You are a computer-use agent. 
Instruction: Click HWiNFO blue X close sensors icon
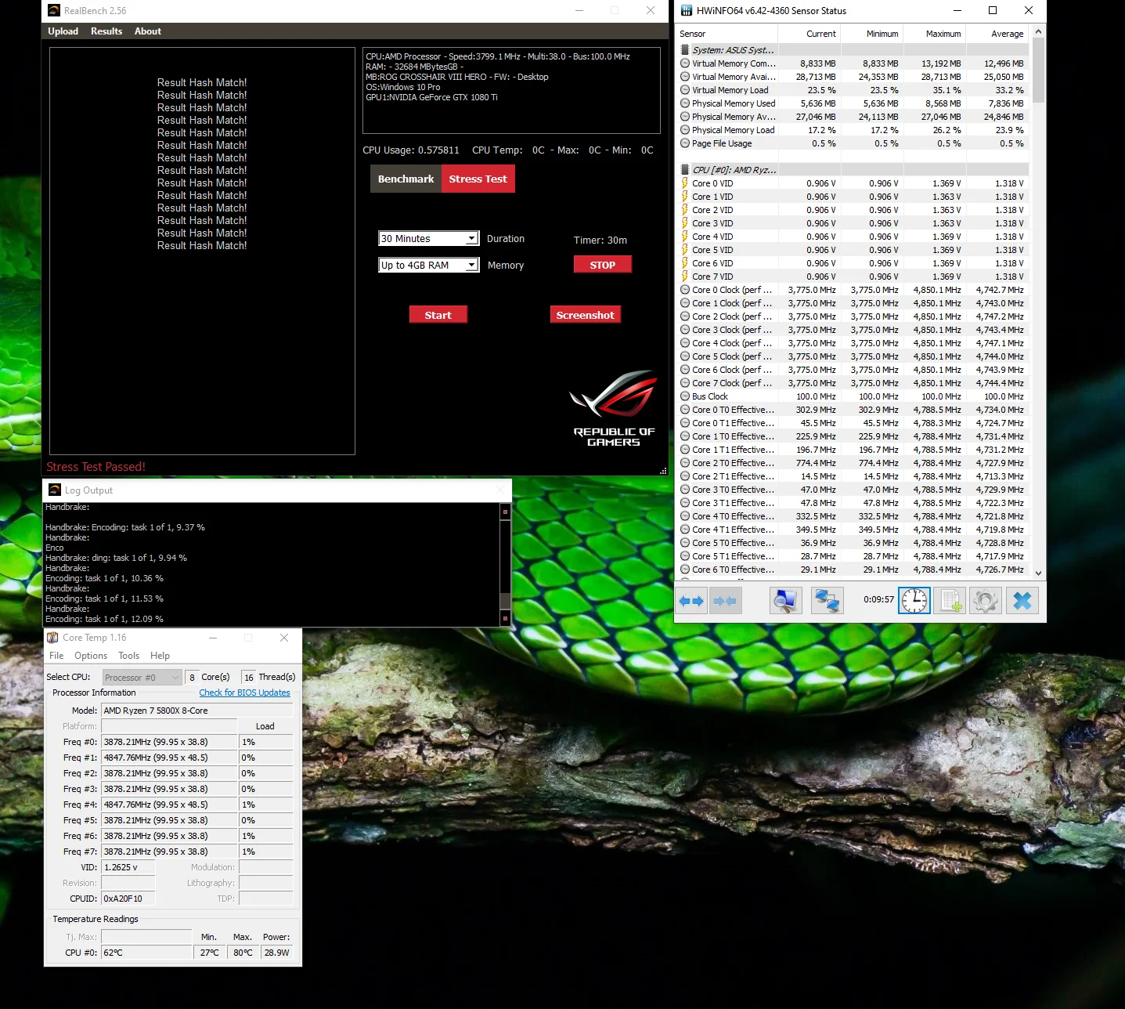1022,601
